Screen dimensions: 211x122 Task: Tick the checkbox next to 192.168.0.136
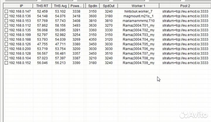click(6, 16)
